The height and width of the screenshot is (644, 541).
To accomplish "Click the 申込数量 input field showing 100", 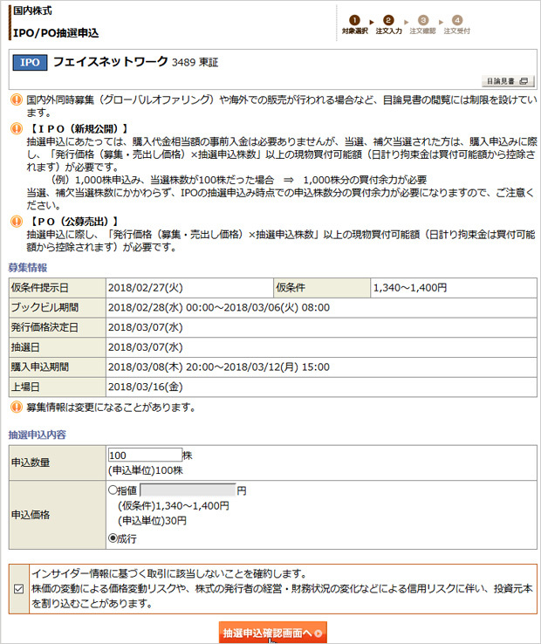I will point(145,455).
